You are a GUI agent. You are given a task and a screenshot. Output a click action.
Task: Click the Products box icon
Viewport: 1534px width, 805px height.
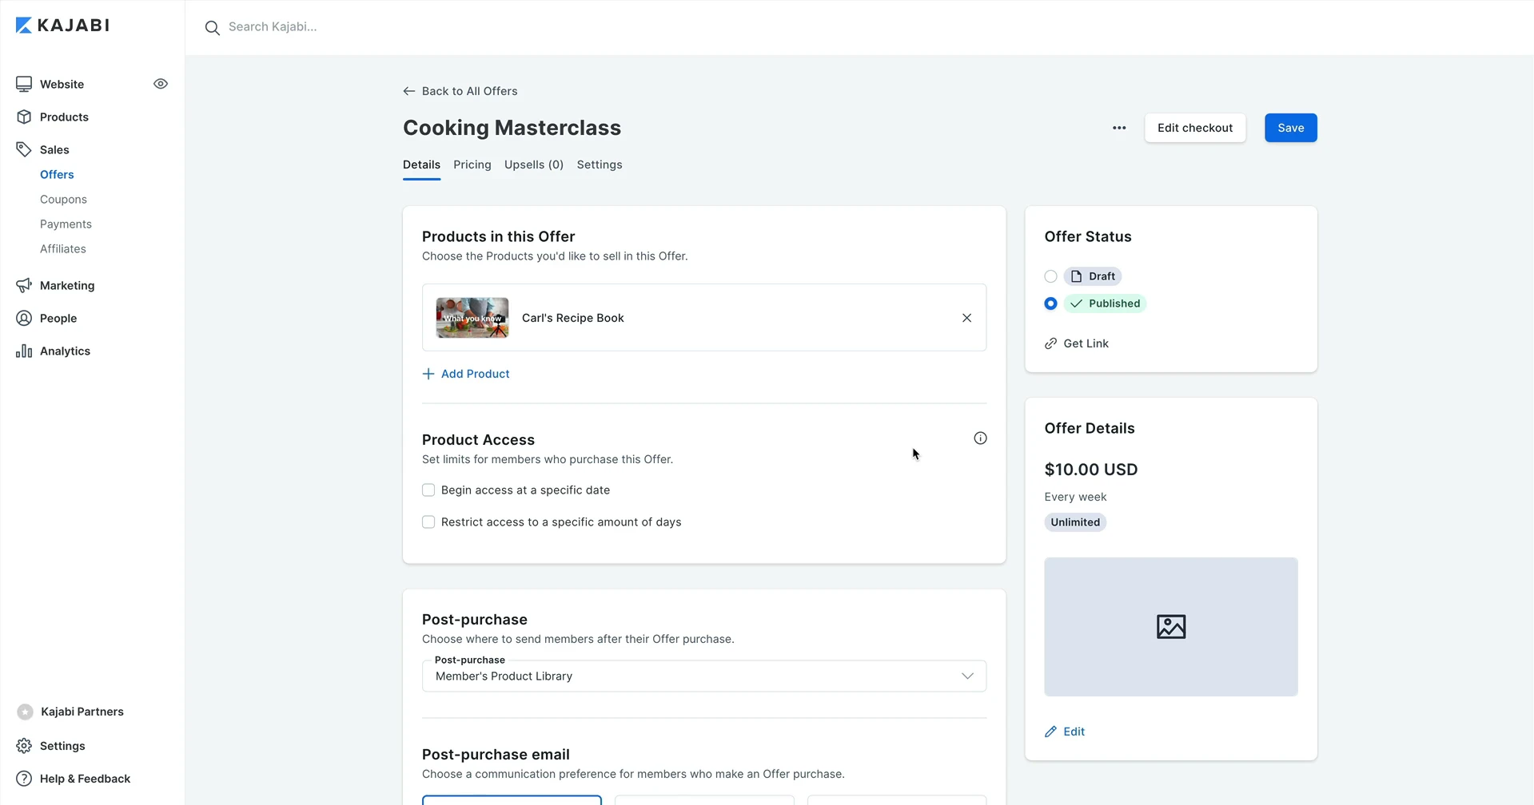pyautogui.click(x=24, y=117)
